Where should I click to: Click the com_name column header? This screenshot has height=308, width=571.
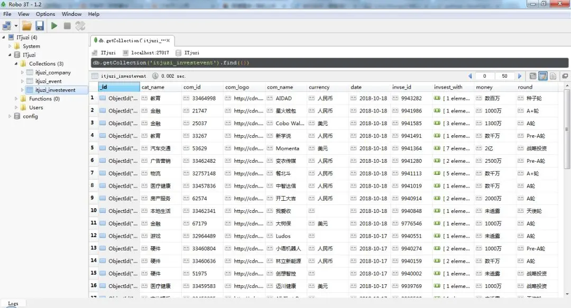point(286,87)
